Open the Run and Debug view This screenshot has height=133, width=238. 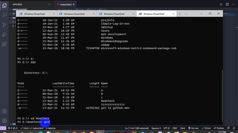[4, 34]
